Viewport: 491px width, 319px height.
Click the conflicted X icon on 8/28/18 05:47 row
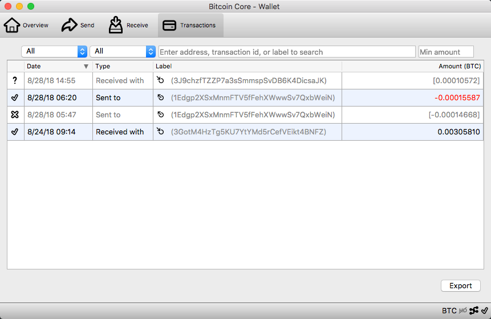(15, 114)
